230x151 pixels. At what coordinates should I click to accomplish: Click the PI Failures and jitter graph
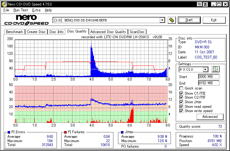click(x=91, y=104)
